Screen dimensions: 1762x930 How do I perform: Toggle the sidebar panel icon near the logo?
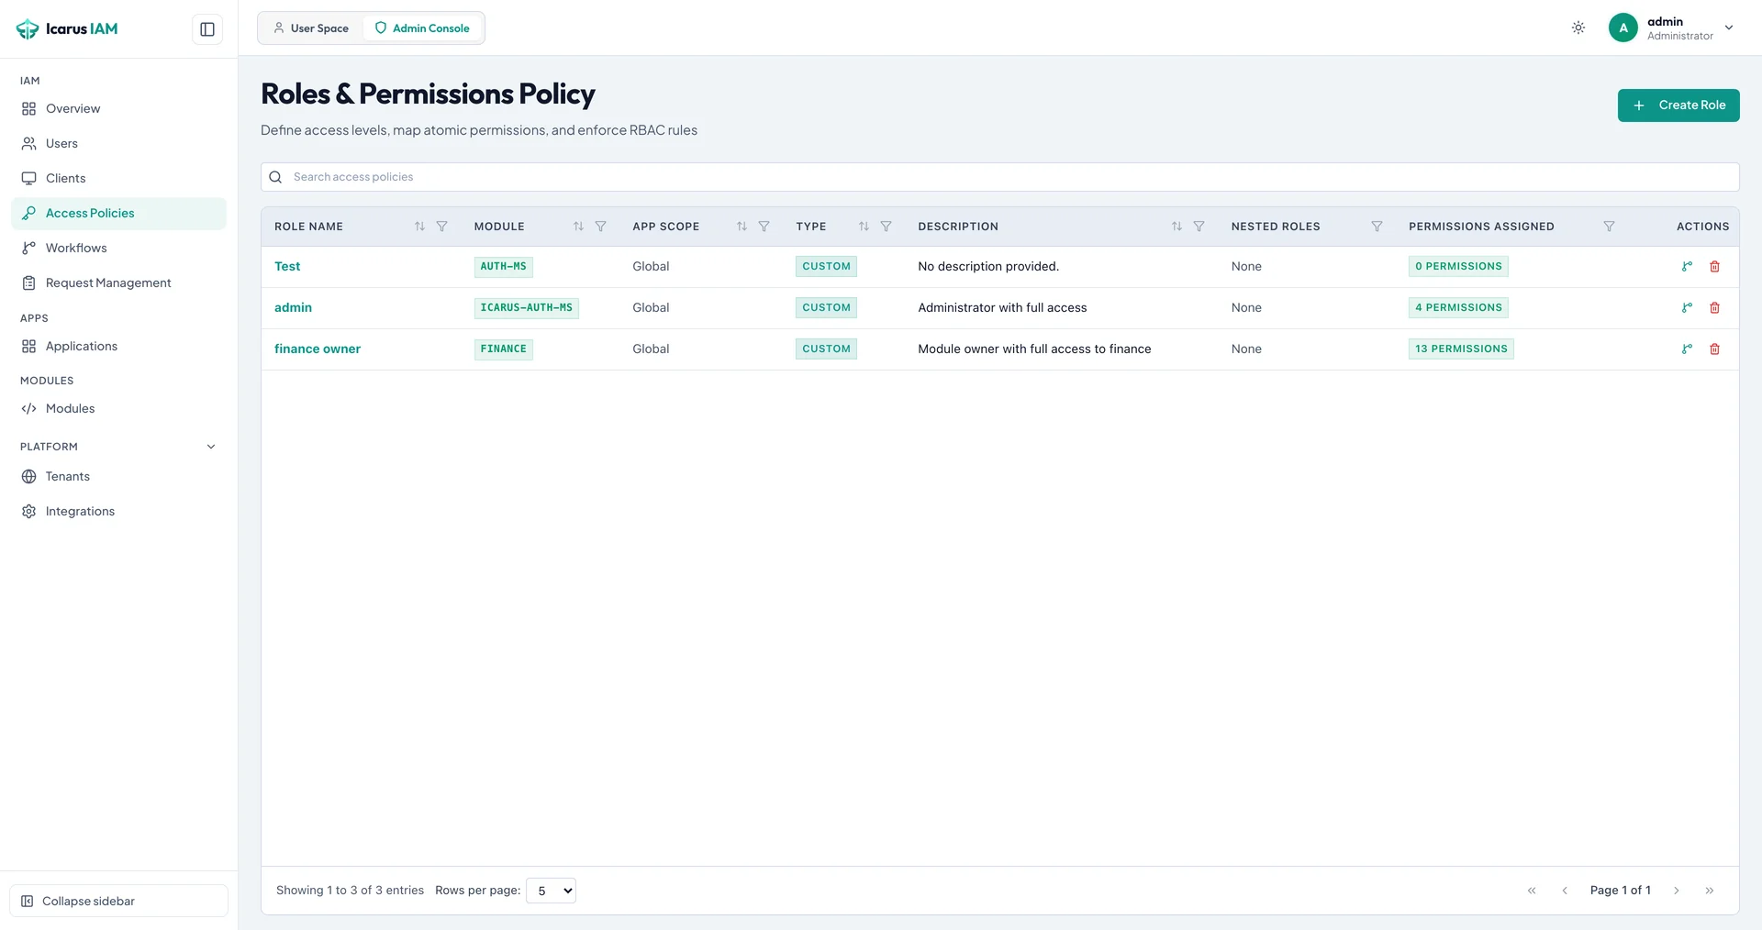tap(207, 29)
